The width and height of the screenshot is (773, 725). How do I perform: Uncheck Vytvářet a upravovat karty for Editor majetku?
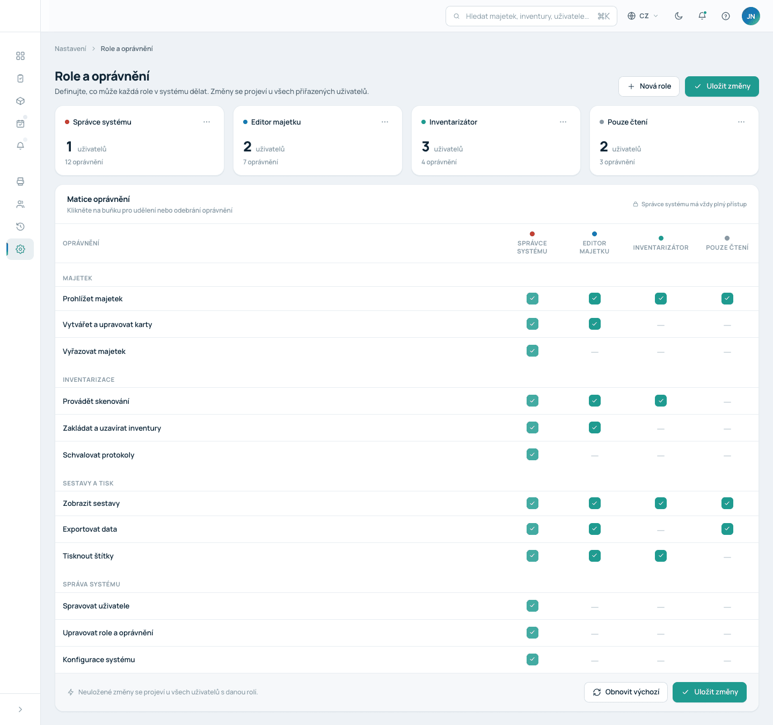pyautogui.click(x=595, y=324)
